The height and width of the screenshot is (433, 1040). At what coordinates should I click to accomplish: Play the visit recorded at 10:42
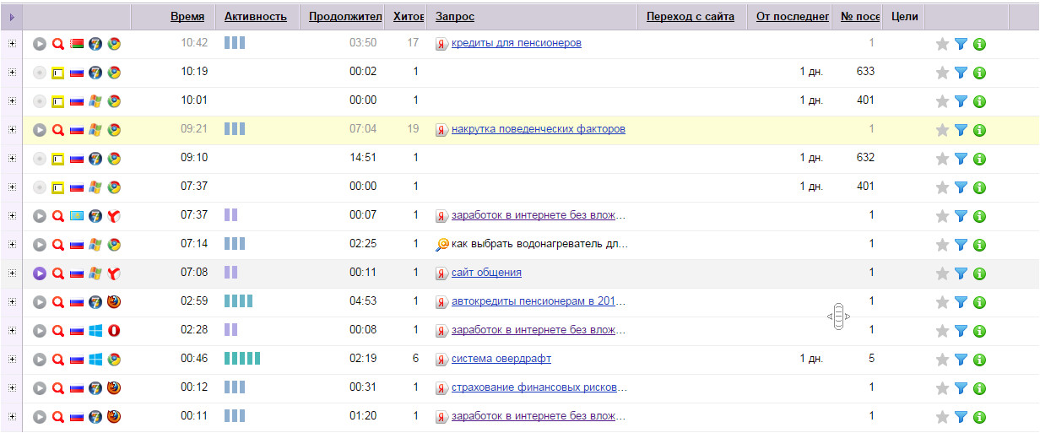(x=40, y=44)
